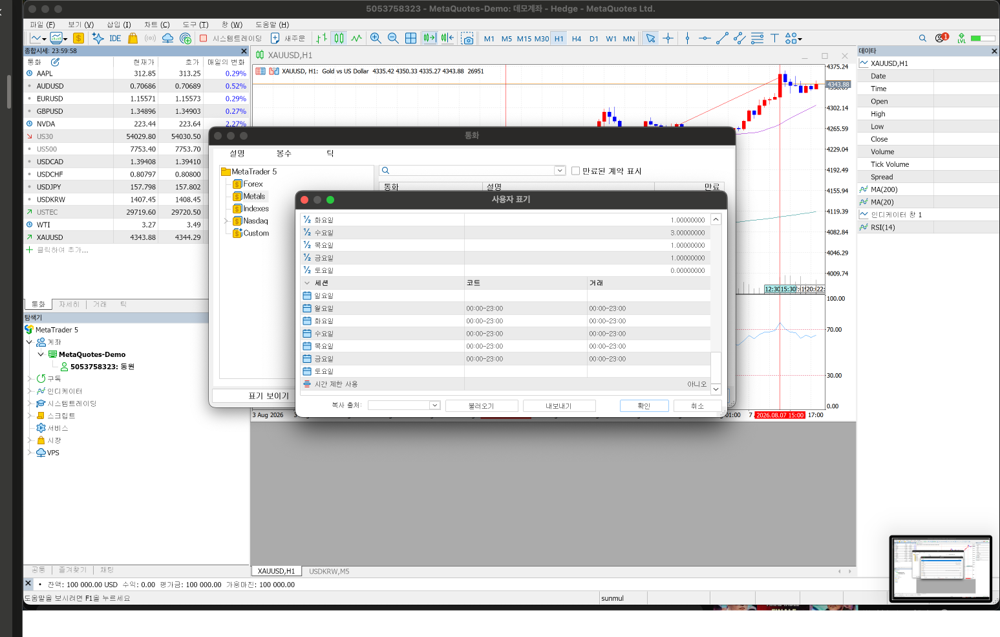
Task: Open the shapes tool dropdown arrow
Action: (x=800, y=39)
